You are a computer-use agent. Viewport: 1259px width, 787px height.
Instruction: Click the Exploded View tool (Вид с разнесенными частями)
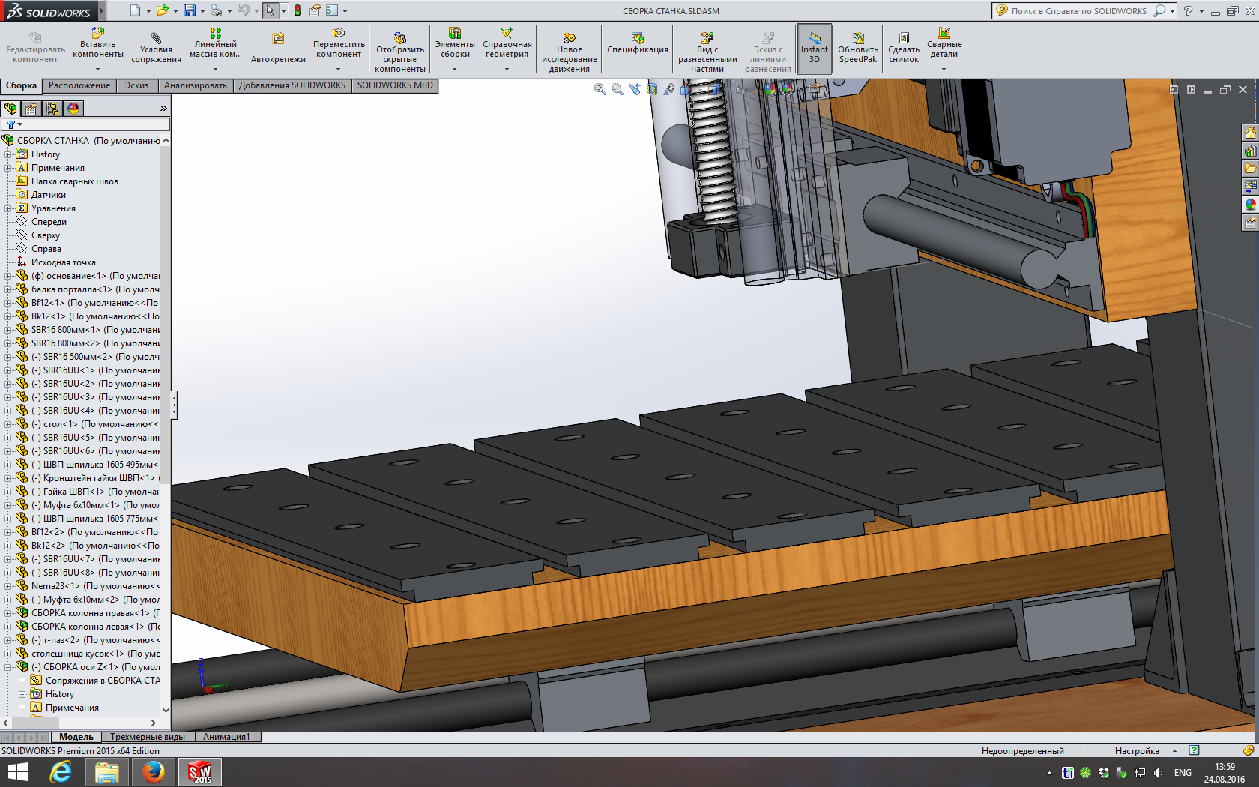coord(707,38)
